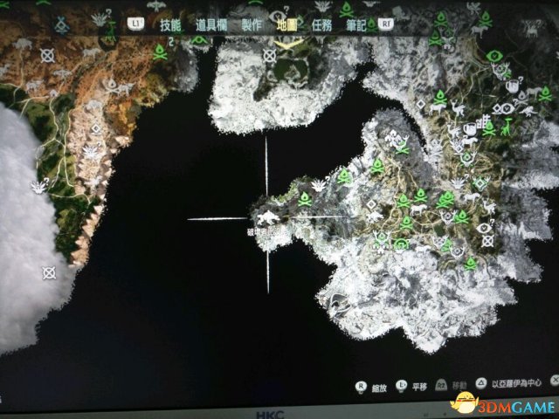The width and height of the screenshot is (559, 419).
Task: Select the metal flower icon above the crosshair peninsula
Action: point(319,184)
